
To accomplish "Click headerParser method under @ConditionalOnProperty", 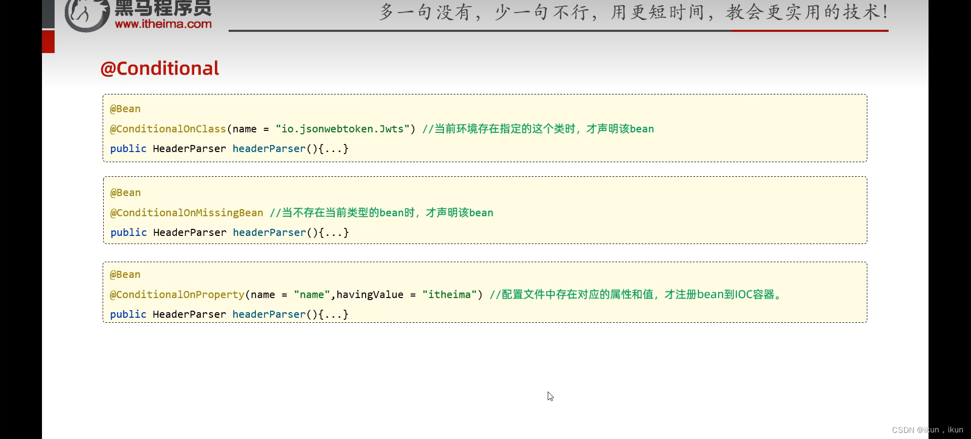I will [x=269, y=314].
